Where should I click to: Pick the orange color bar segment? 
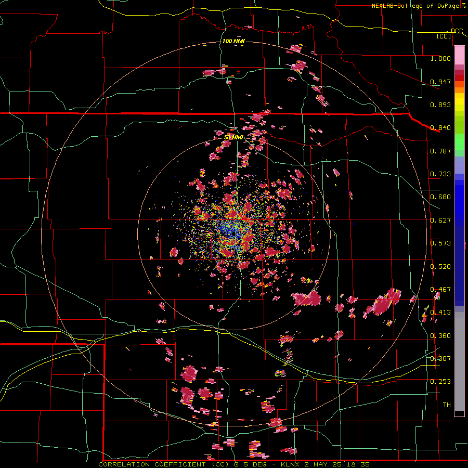pos(459,90)
